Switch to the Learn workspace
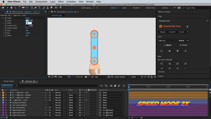Screen dimensions: 211x119 [x=125, y=8]
